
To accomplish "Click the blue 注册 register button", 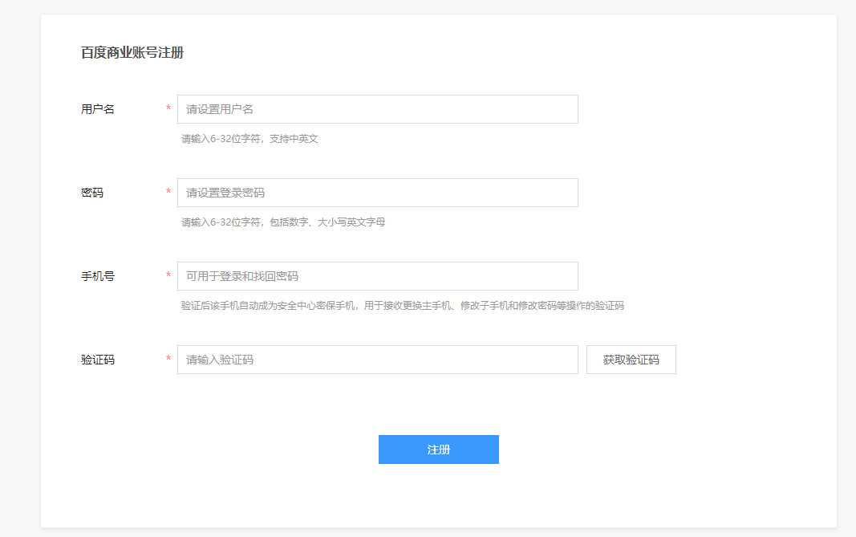I will [x=438, y=450].
